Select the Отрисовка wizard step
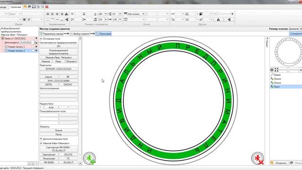This screenshot has width=302, height=170. coord(103,34)
